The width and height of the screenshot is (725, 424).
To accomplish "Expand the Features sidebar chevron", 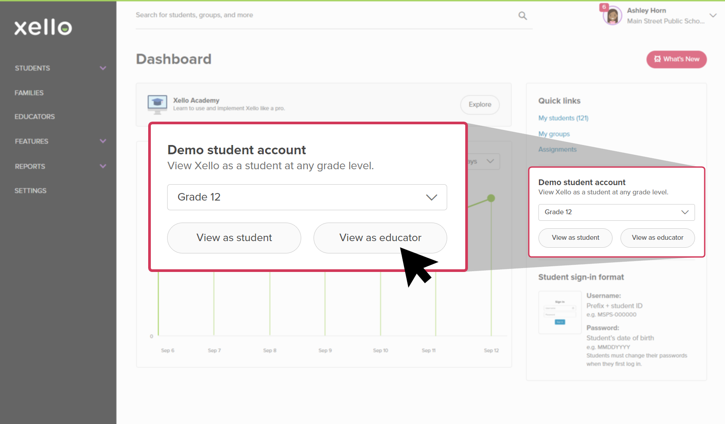I will tap(103, 141).
